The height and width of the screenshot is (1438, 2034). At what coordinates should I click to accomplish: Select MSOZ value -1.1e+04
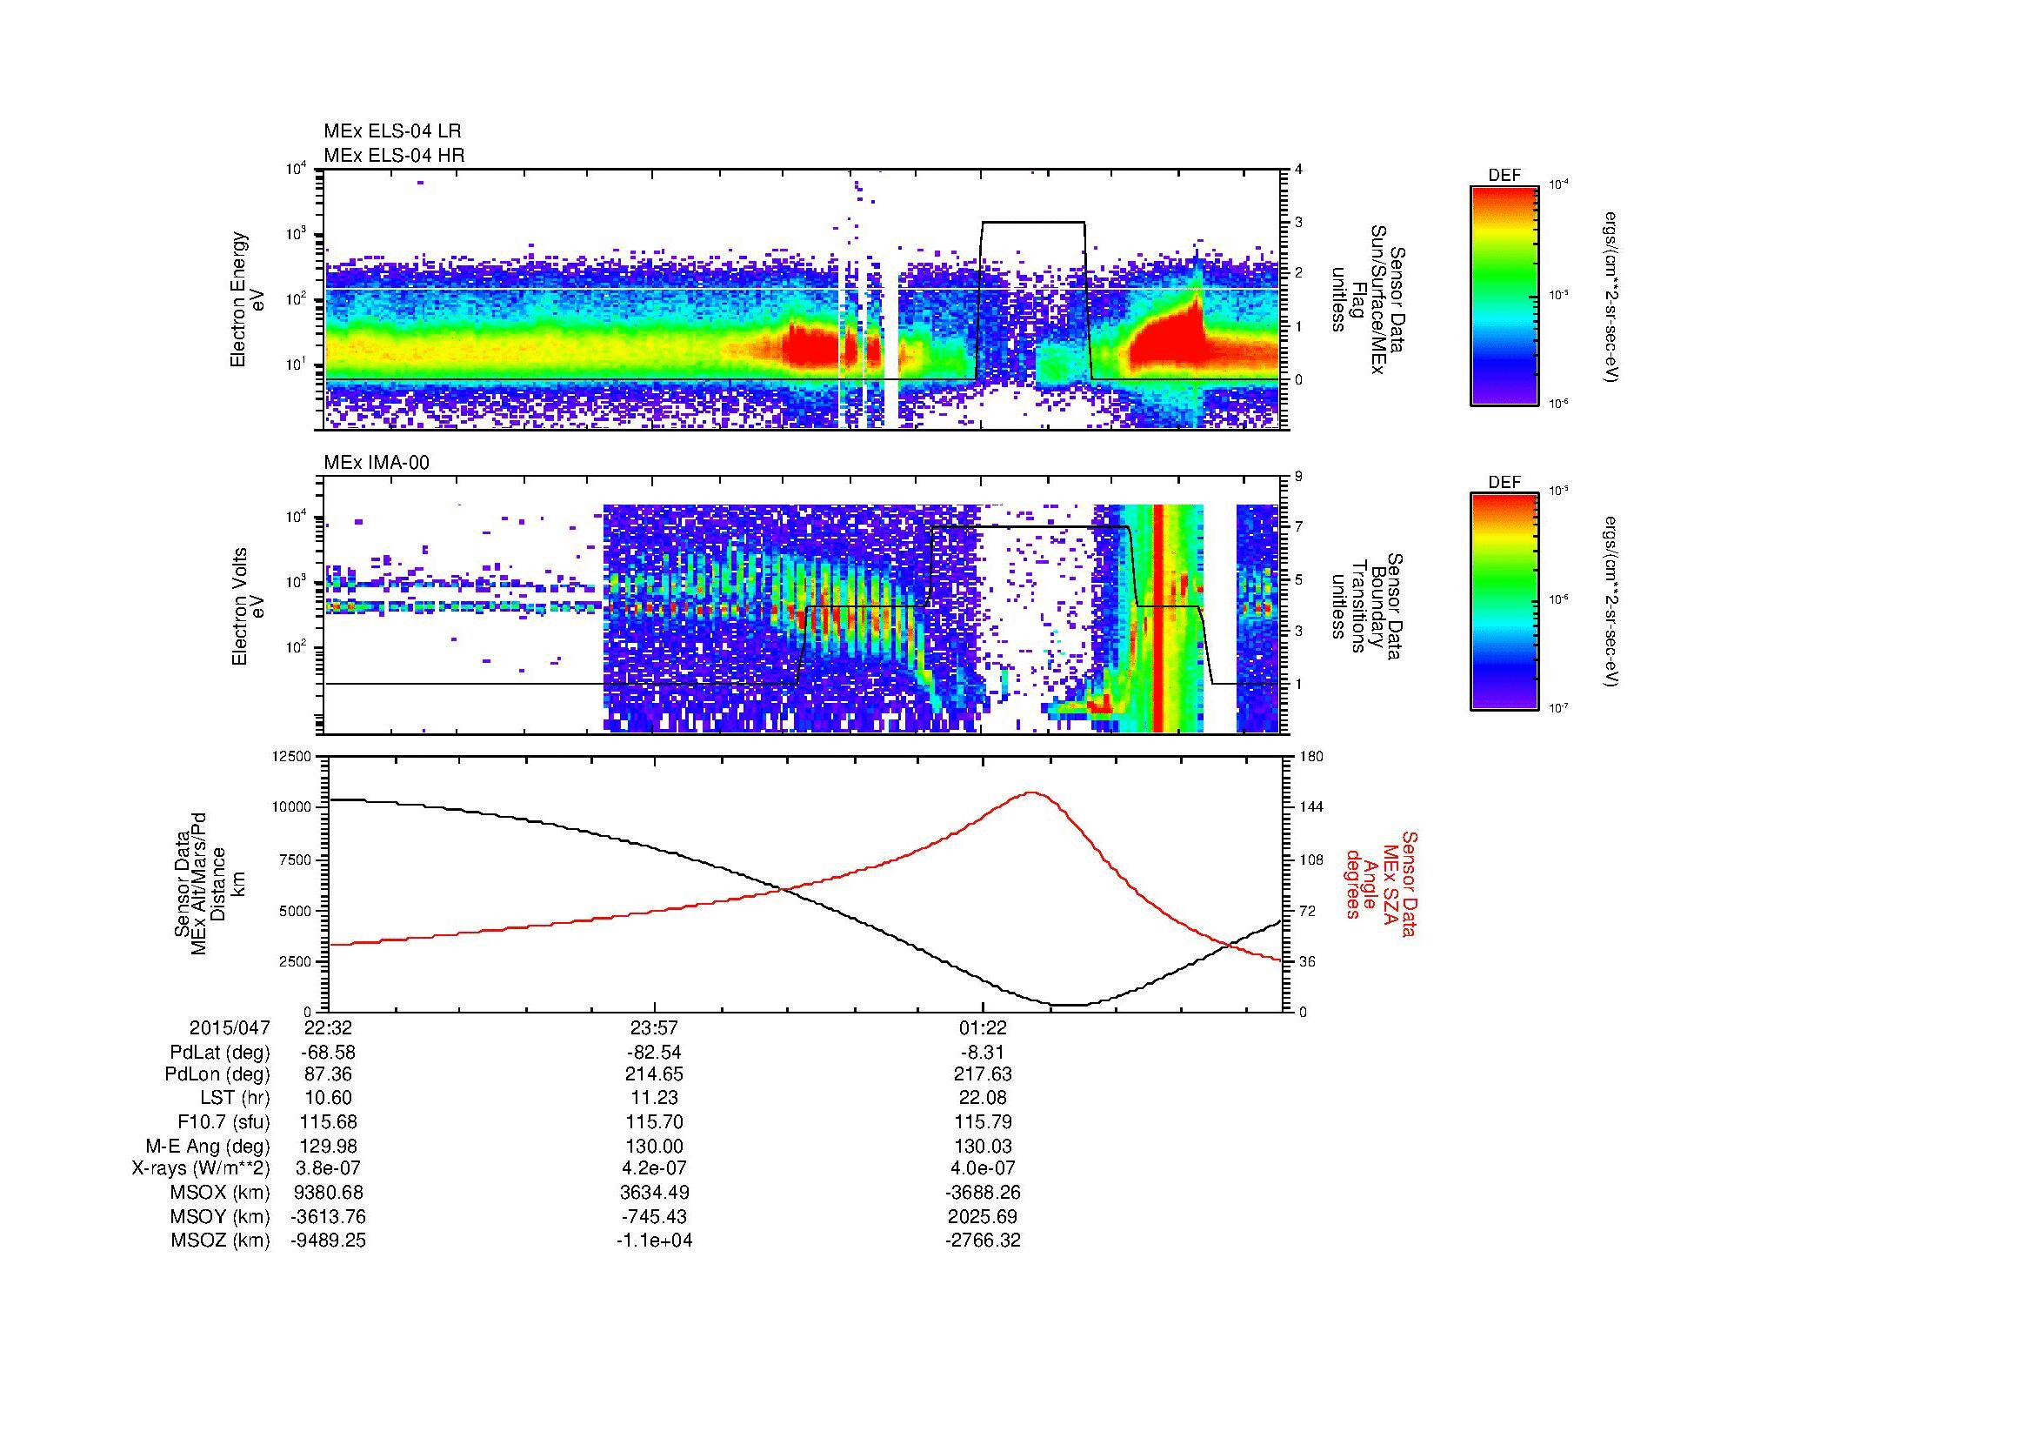[655, 1241]
